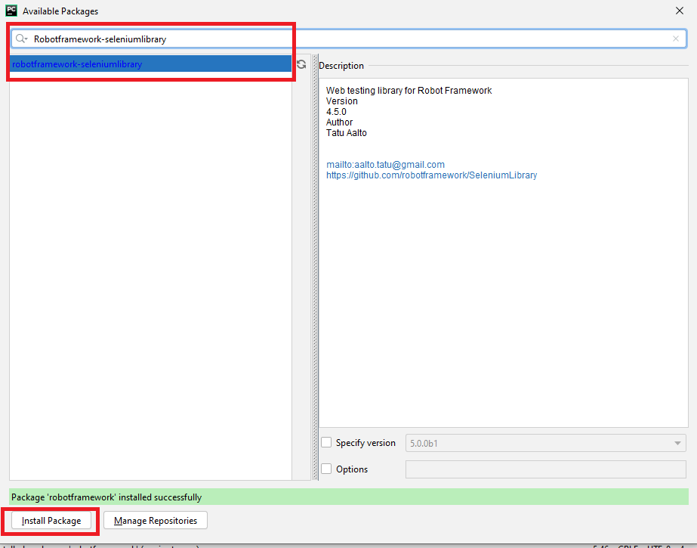Close the Available Packages dialog
Screen dimensions: 697x548
pos(679,11)
